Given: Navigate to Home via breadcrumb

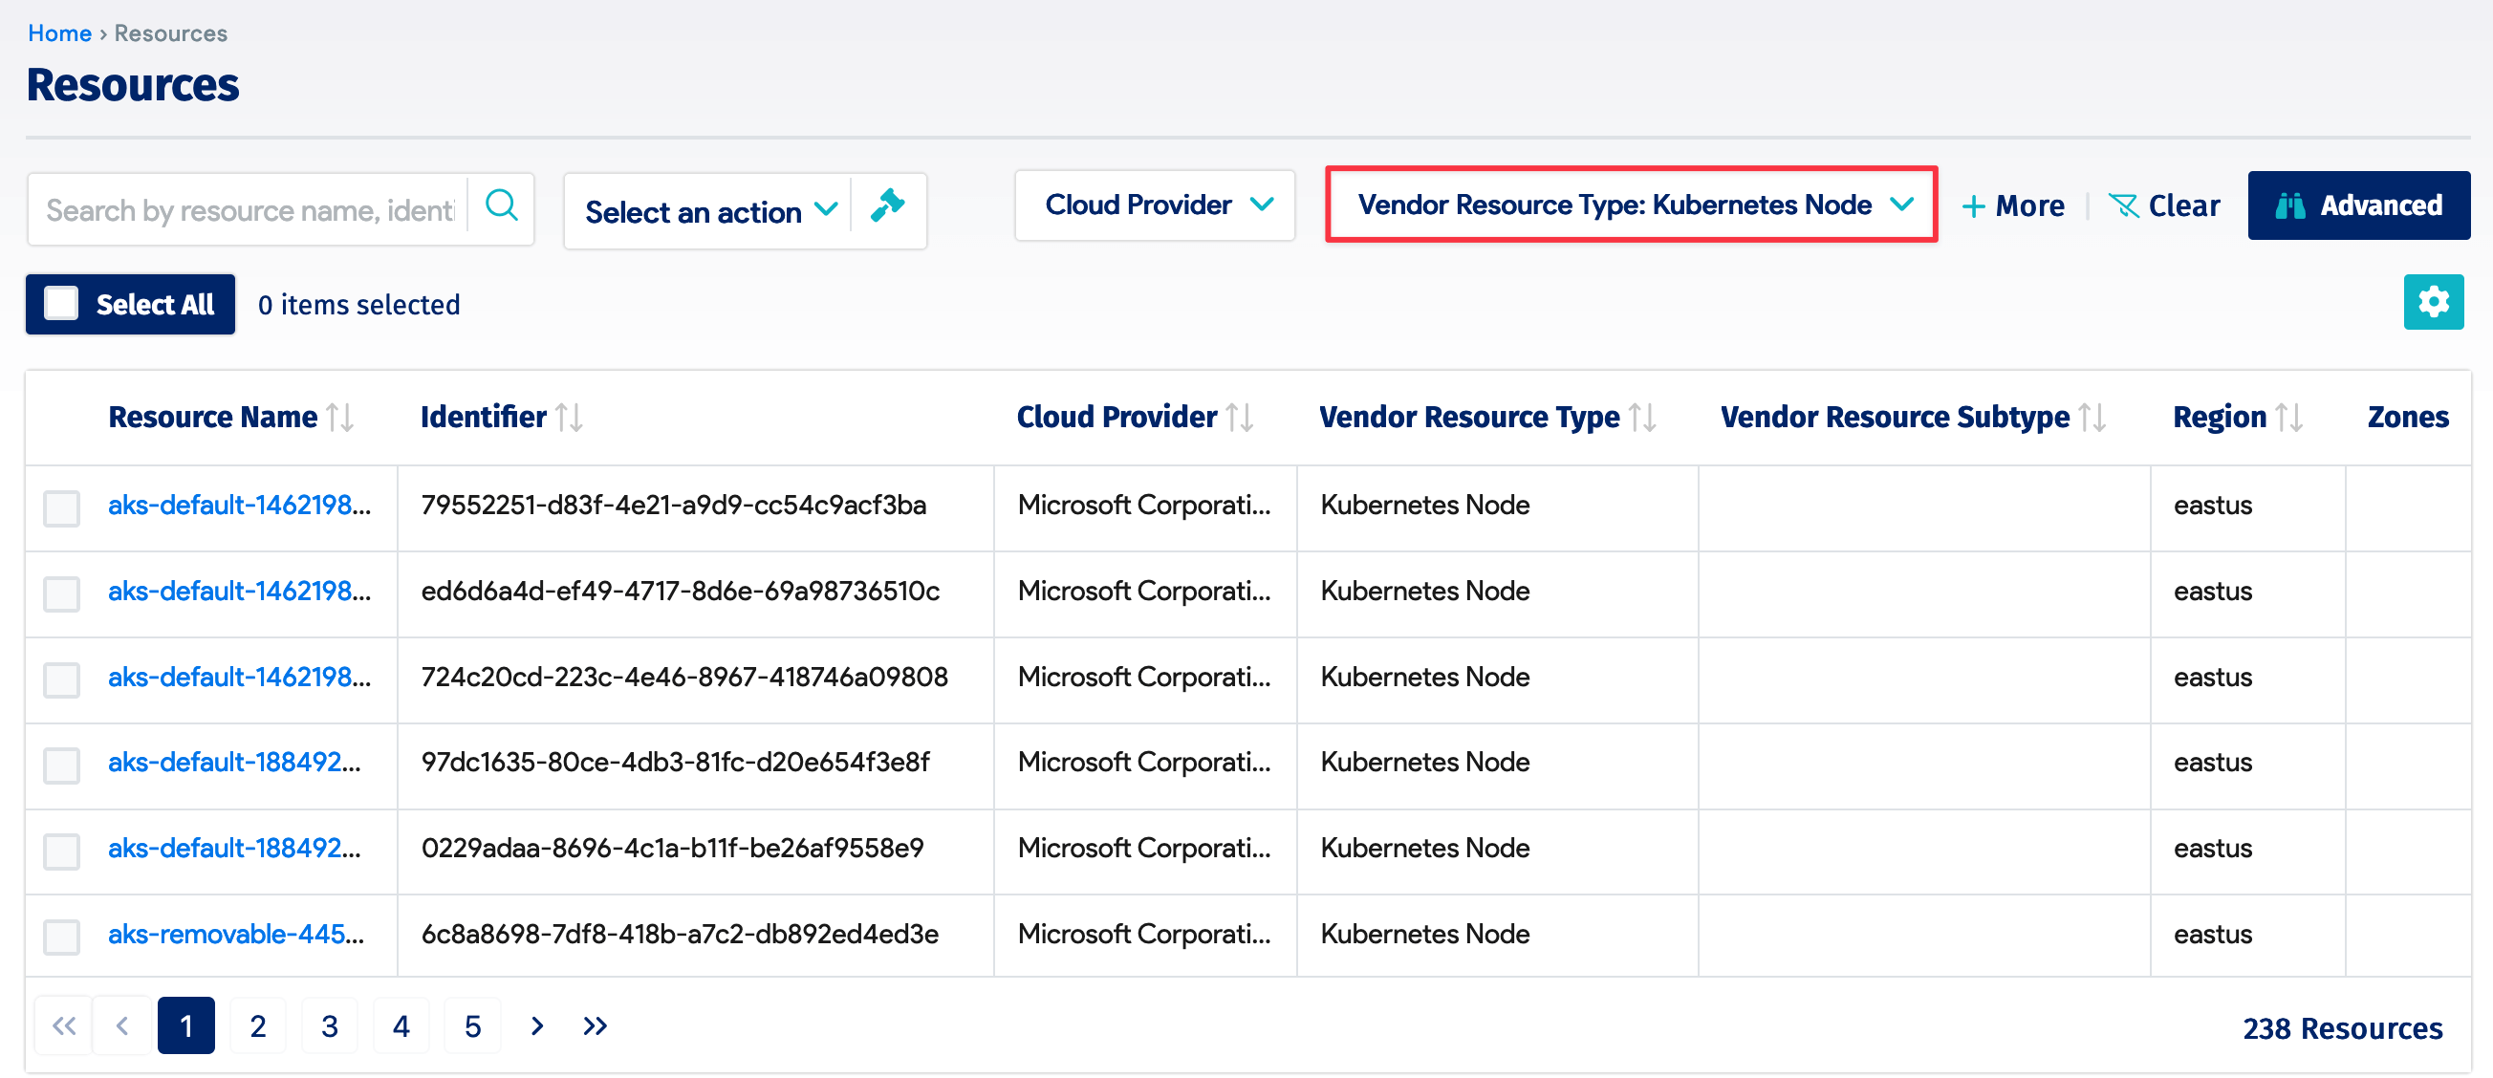Looking at the screenshot, I should [x=59, y=32].
